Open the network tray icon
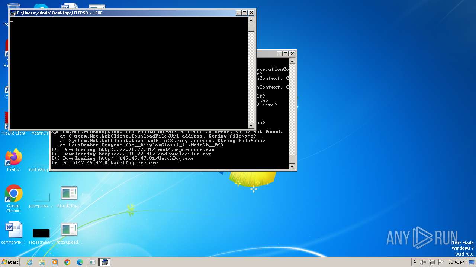This screenshot has width=476, height=267. [x=432, y=262]
